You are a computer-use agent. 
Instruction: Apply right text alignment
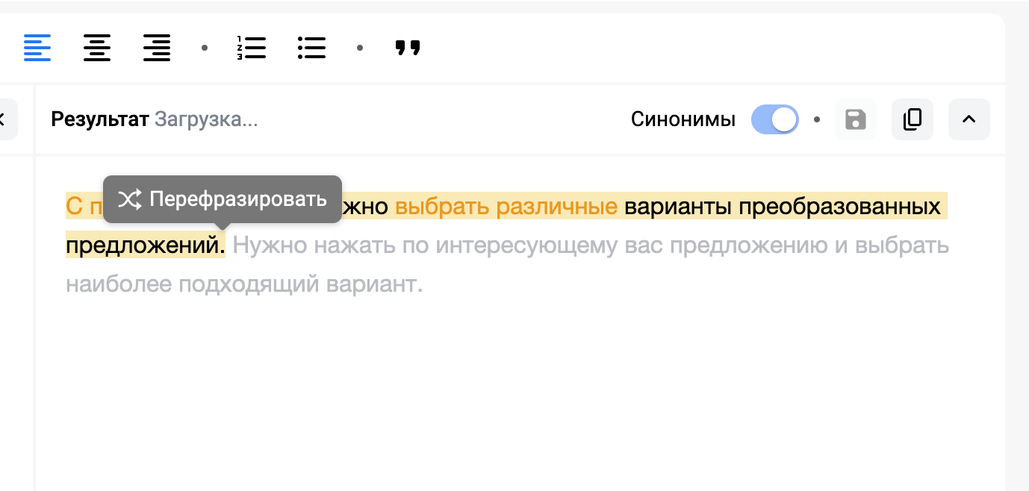pos(157,48)
